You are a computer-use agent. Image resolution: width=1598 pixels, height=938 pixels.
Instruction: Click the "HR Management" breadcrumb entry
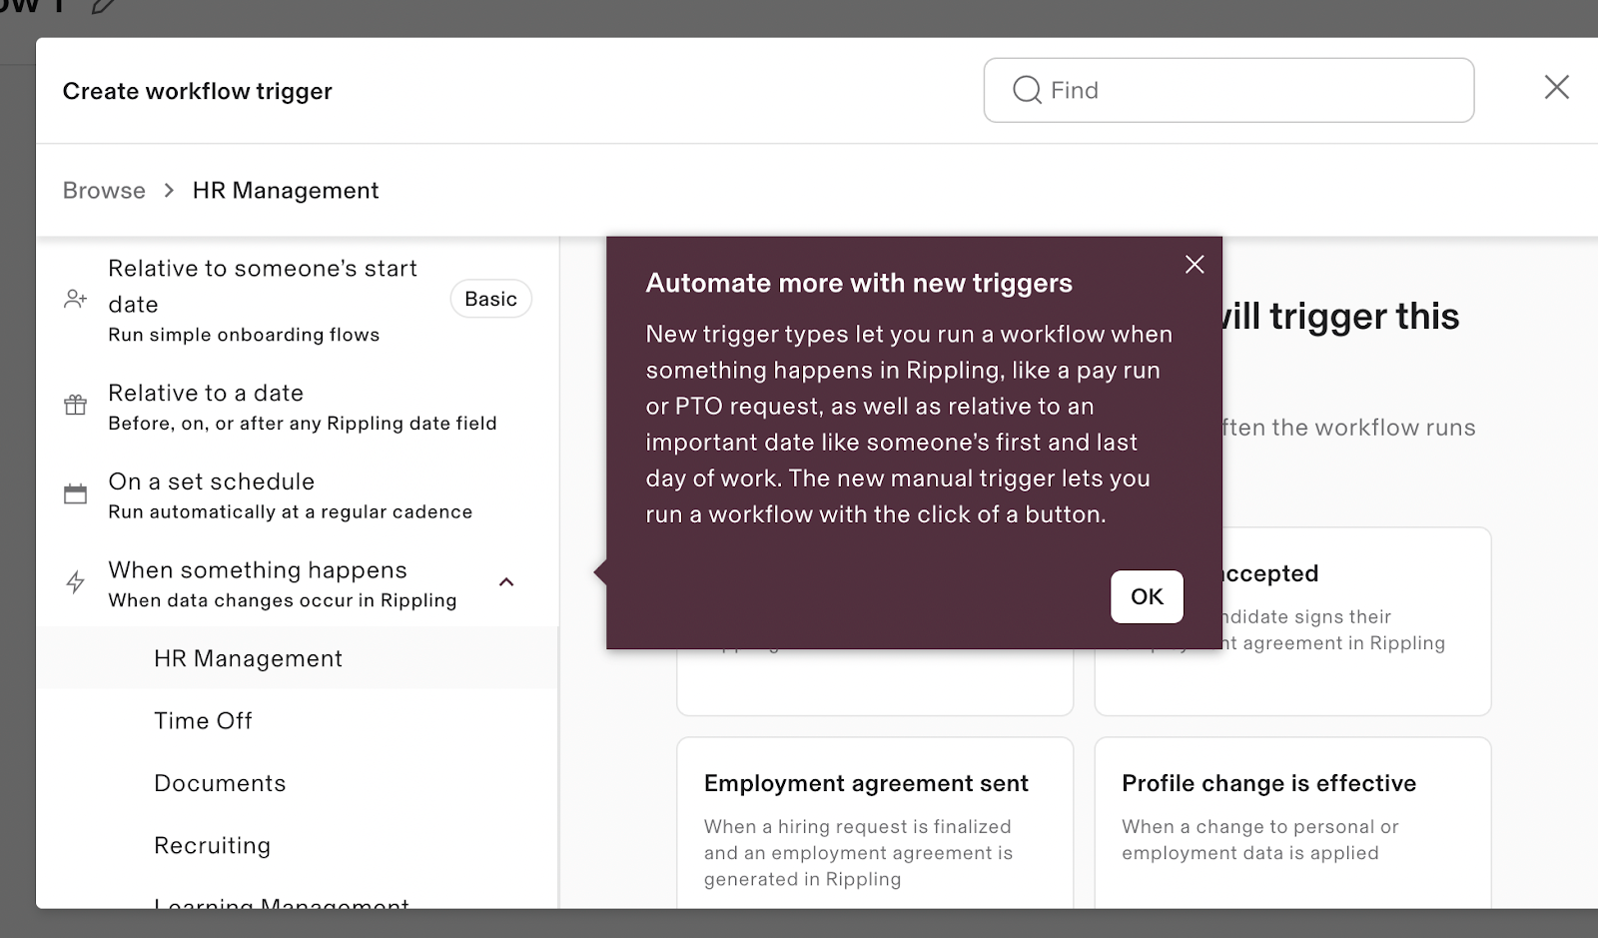(x=286, y=190)
